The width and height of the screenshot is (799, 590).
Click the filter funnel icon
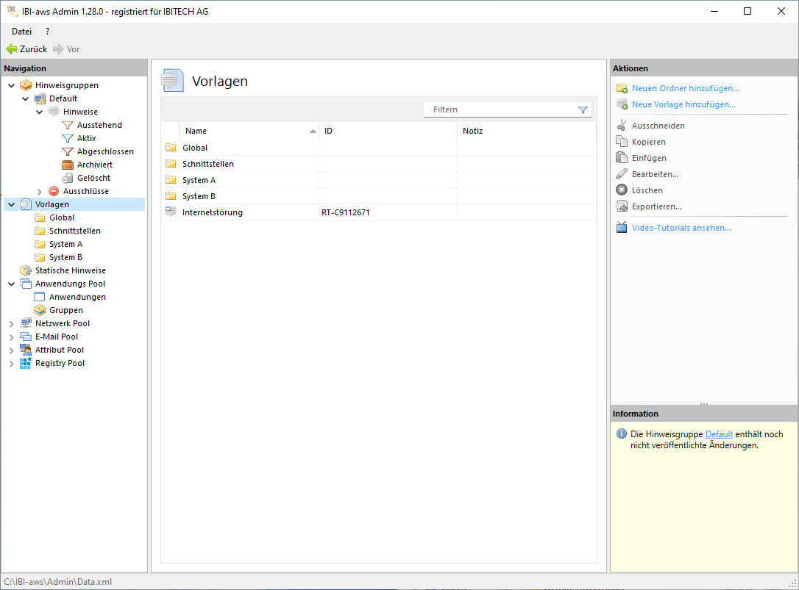583,109
